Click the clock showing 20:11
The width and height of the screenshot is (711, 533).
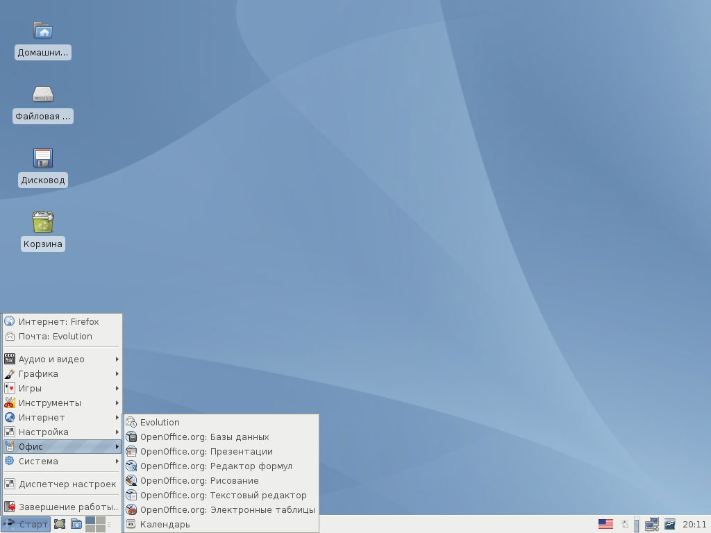(x=694, y=525)
